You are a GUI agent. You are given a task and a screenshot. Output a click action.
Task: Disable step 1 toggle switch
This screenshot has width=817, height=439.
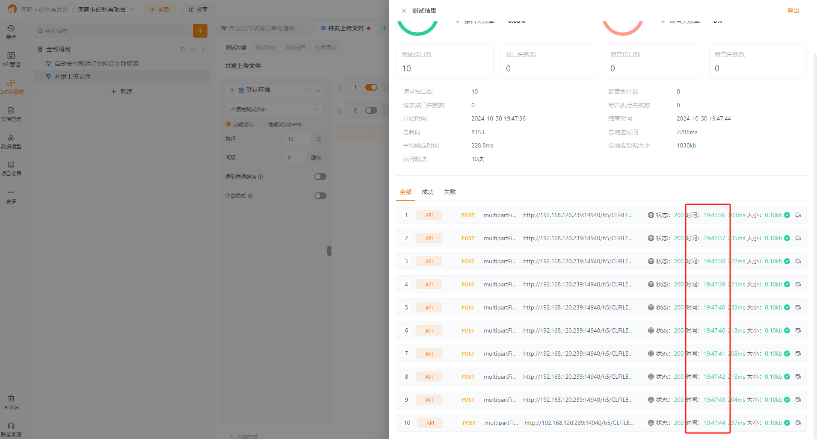[x=371, y=87]
